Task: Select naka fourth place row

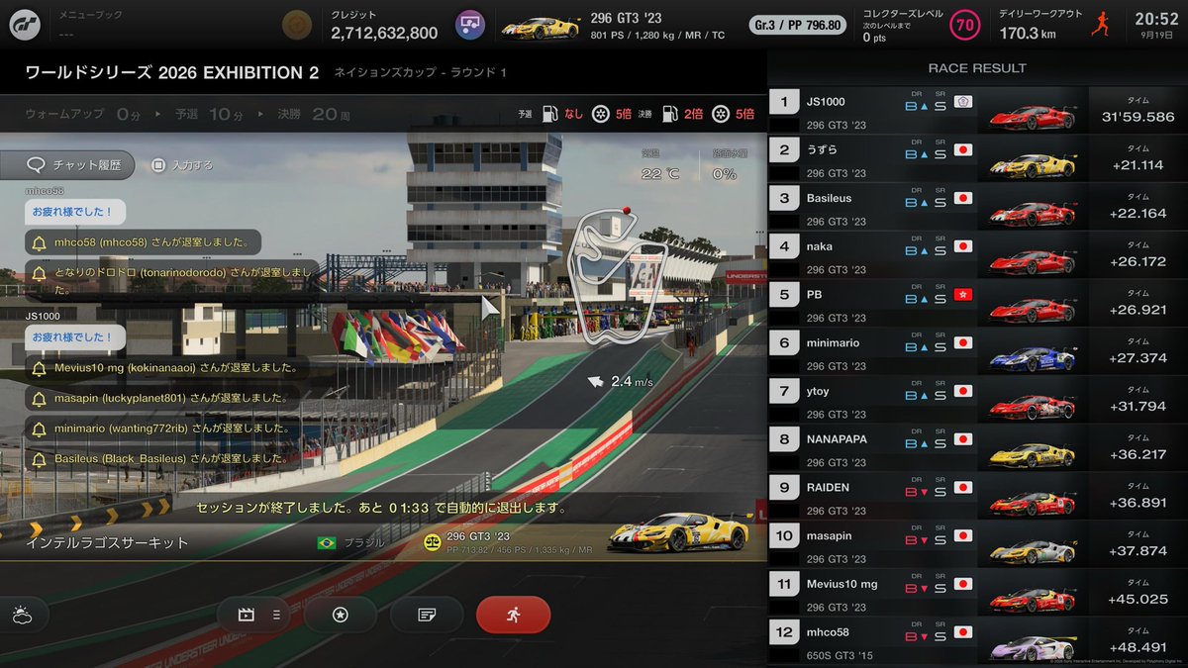Action: [977, 255]
